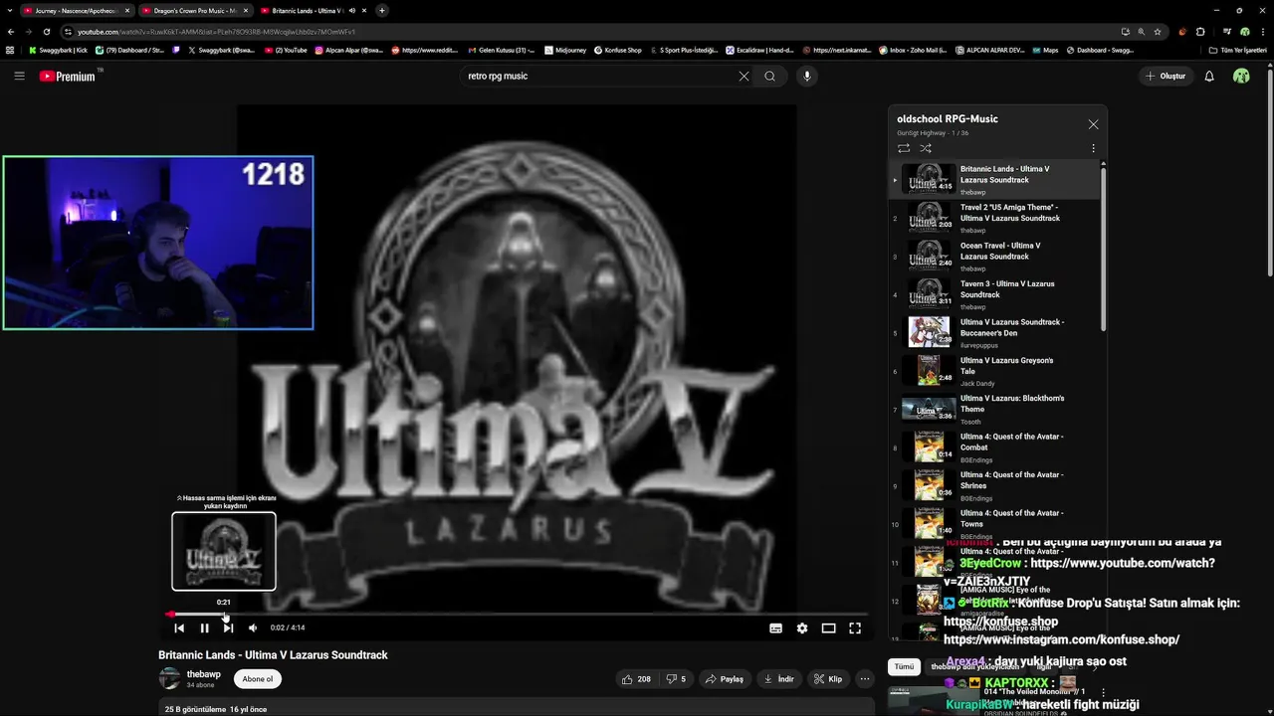The height and width of the screenshot is (716, 1274).
Task: Open the Midjourney bookmark
Action: 565,50
